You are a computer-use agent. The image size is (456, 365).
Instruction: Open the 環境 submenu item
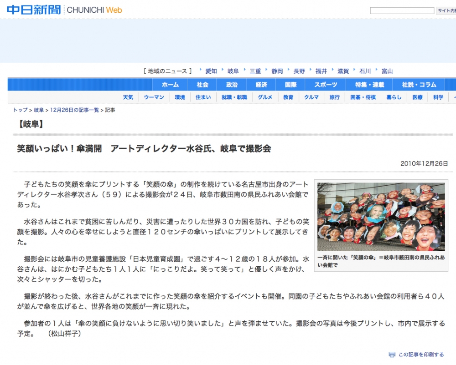[x=180, y=97]
